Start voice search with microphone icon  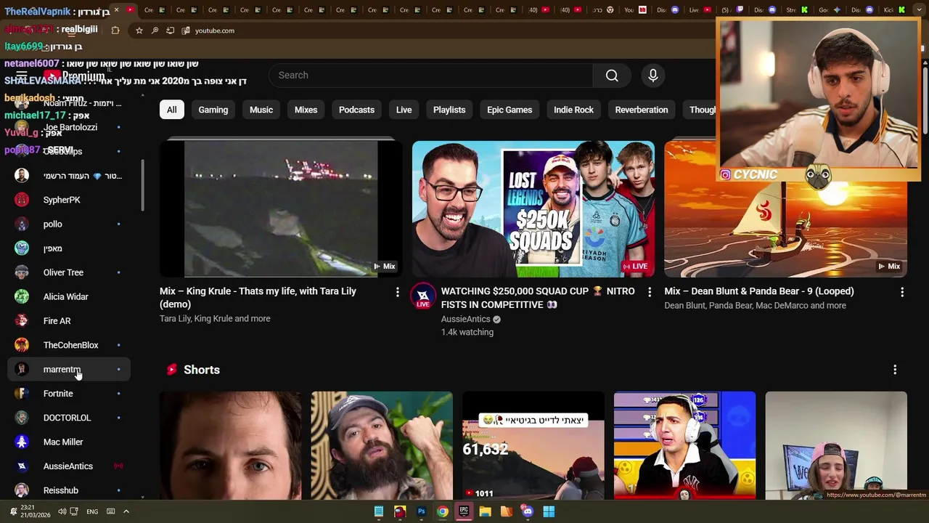(653, 76)
